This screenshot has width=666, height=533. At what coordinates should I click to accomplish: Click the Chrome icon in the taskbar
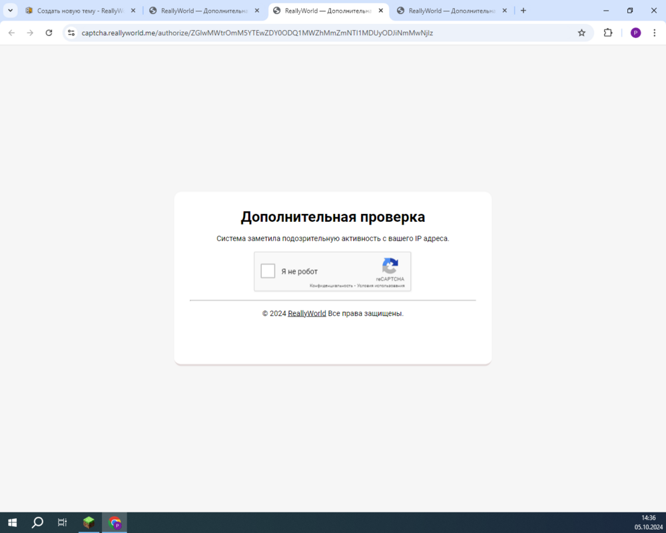click(115, 522)
